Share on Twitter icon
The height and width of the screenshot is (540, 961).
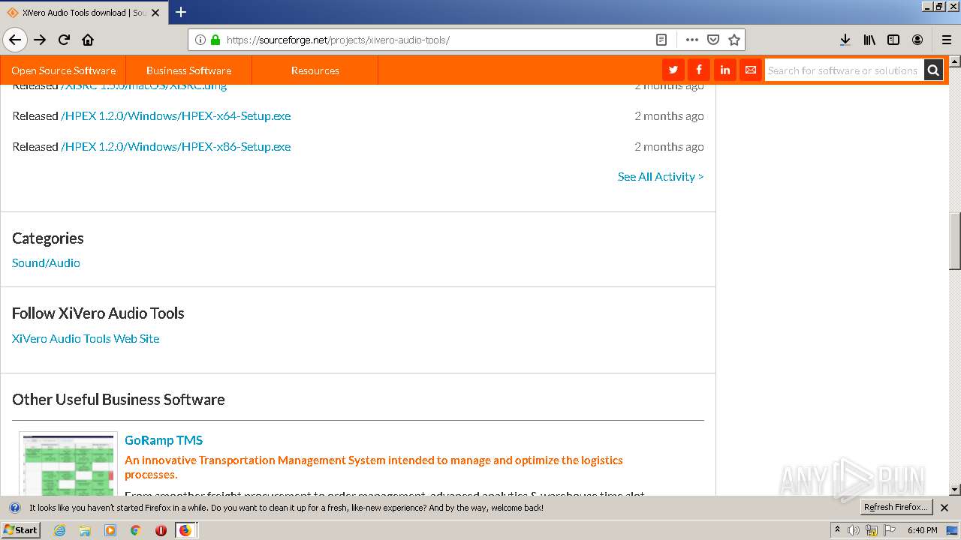673,70
